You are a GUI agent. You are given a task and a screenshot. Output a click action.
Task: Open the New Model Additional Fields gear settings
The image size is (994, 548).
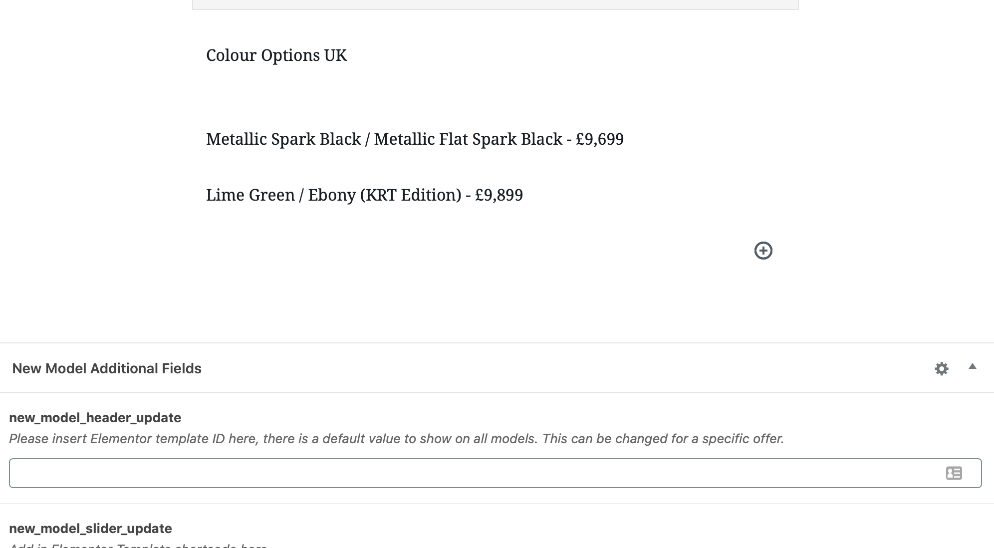click(x=941, y=369)
